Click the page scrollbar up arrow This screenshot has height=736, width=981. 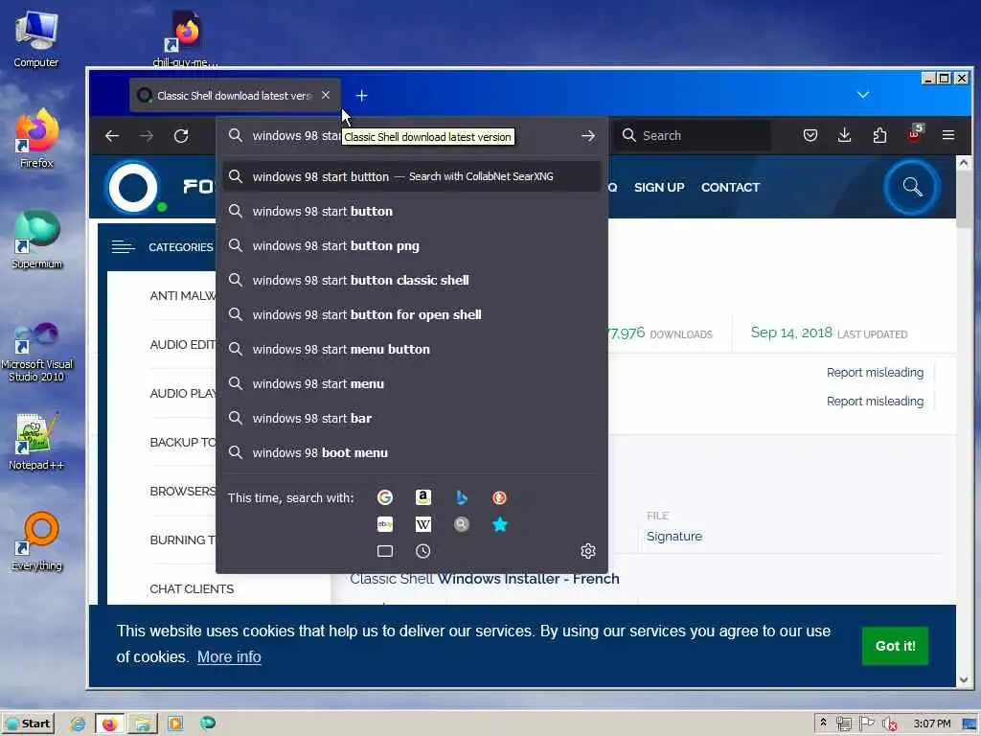click(964, 163)
